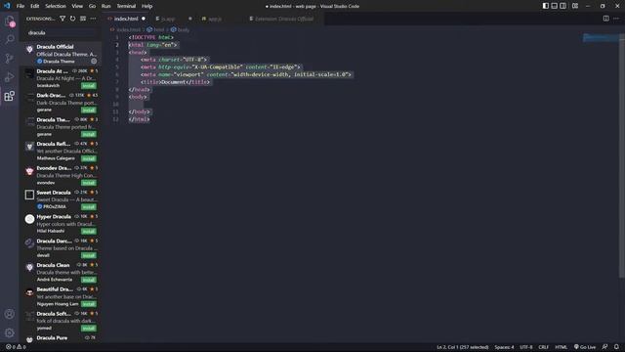Switch to the app.js tab
This screenshot has height=352, width=625.
point(215,19)
